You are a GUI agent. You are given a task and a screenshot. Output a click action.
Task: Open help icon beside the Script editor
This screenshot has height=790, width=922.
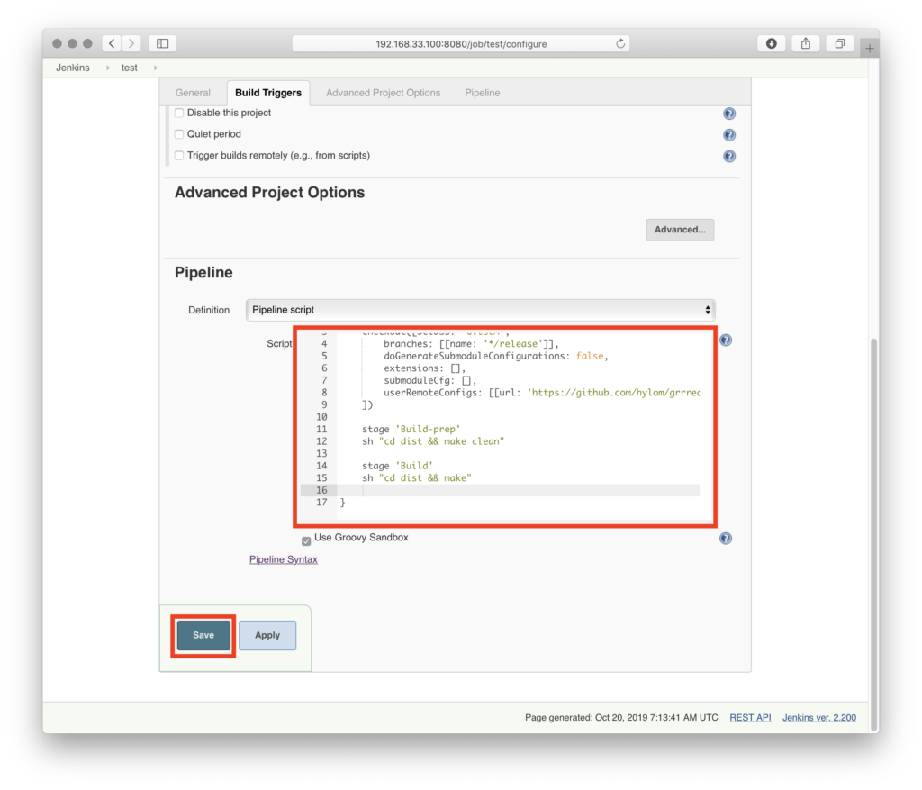pos(726,340)
